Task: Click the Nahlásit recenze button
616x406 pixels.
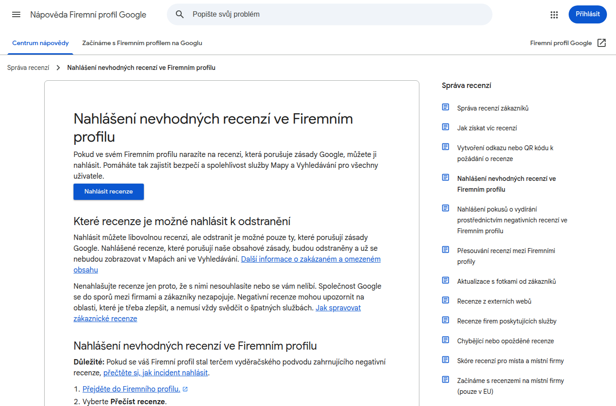Action: (109, 192)
